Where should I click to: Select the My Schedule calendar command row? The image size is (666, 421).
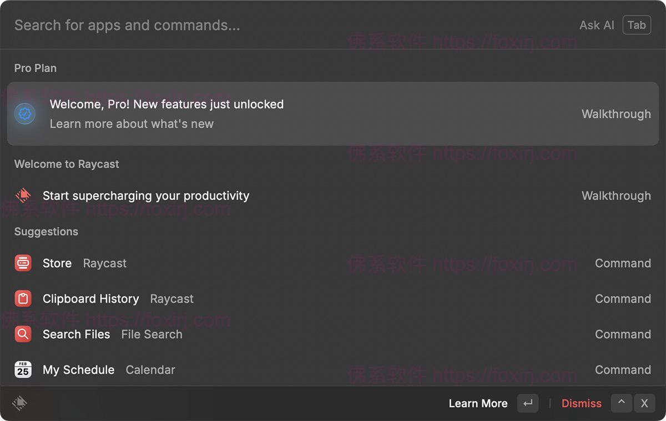[333, 370]
